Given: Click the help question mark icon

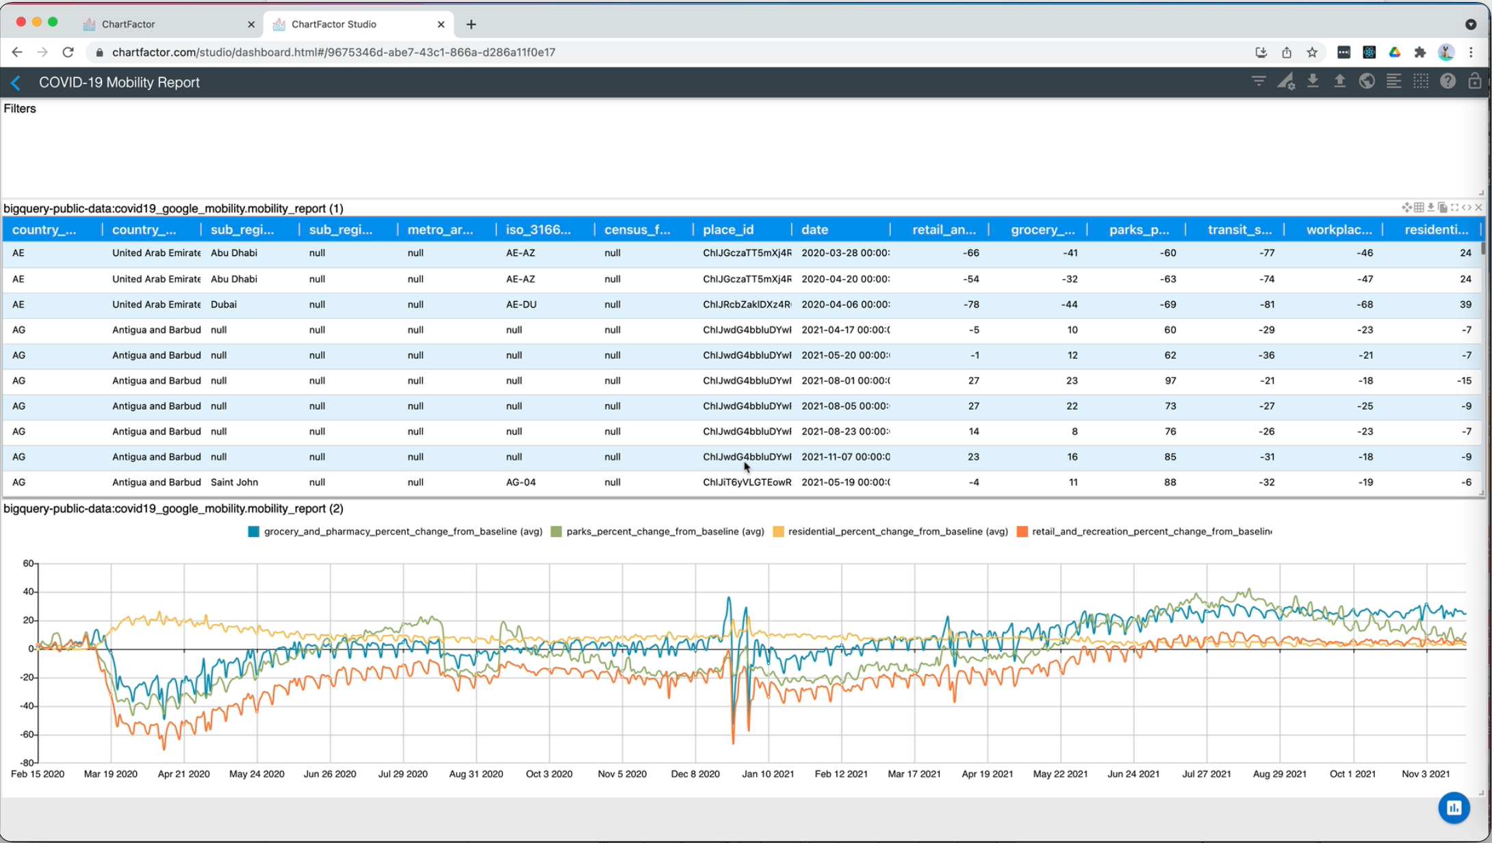Looking at the screenshot, I should coord(1448,81).
